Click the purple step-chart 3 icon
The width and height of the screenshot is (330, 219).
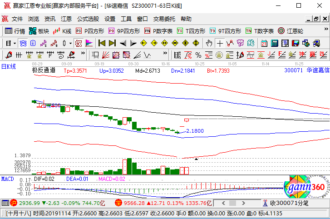click(43, 43)
